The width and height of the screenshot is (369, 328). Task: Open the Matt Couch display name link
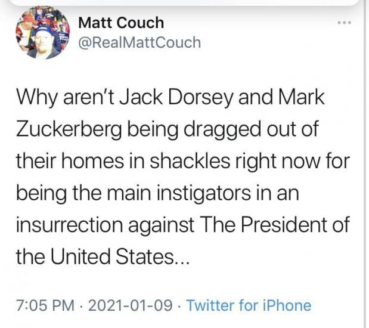coord(121,23)
